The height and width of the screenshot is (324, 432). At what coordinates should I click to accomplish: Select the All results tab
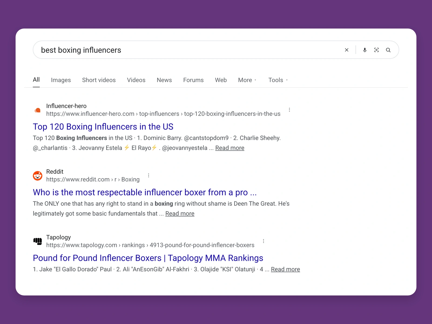(36, 80)
